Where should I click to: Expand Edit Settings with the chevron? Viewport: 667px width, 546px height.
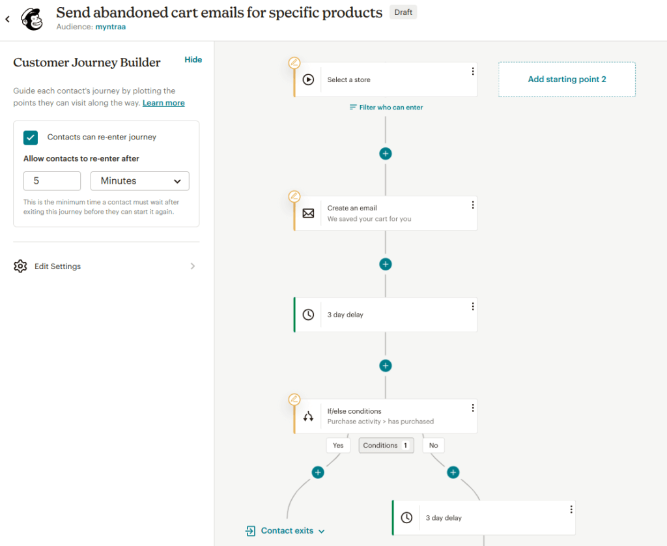click(193, 266)
